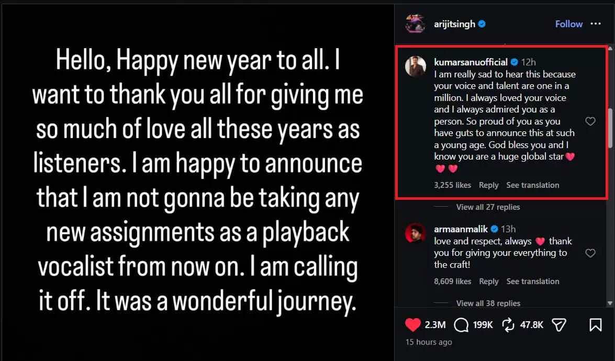Expand View all 38 replies

click(x=488, y=303)
